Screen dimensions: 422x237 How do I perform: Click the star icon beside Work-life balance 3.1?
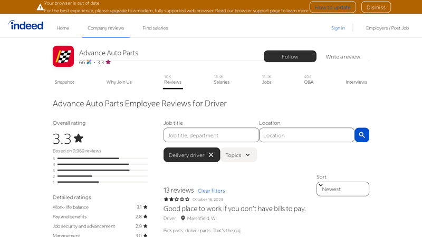coord(146,207)
